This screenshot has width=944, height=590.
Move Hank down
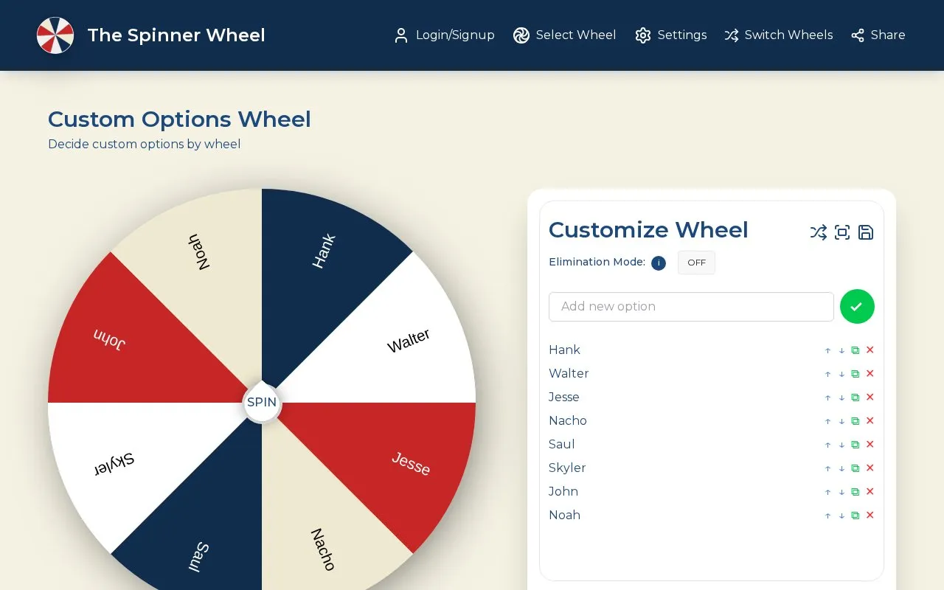tap(841, 351)
